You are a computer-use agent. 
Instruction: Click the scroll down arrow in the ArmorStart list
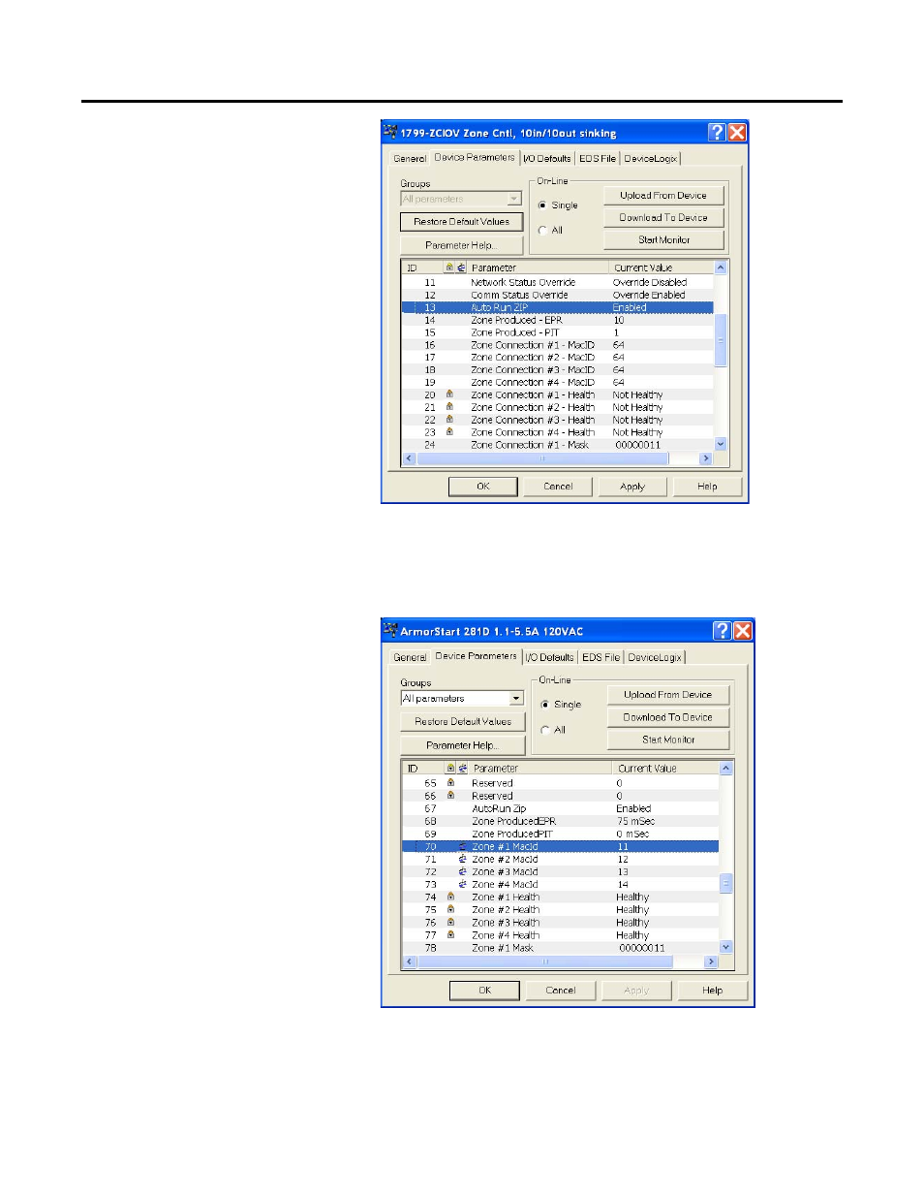726,947
